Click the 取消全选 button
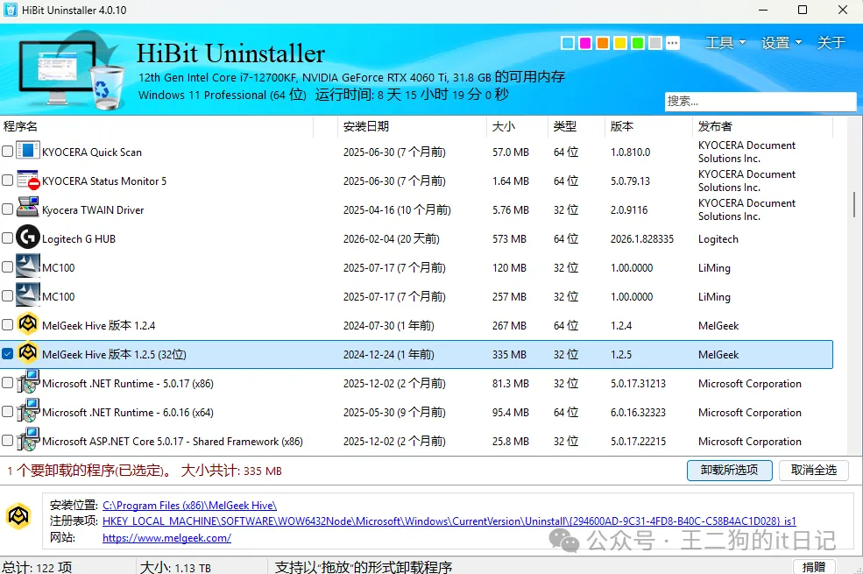Viewport: 863px width, 574px height. tap(813, 470)
